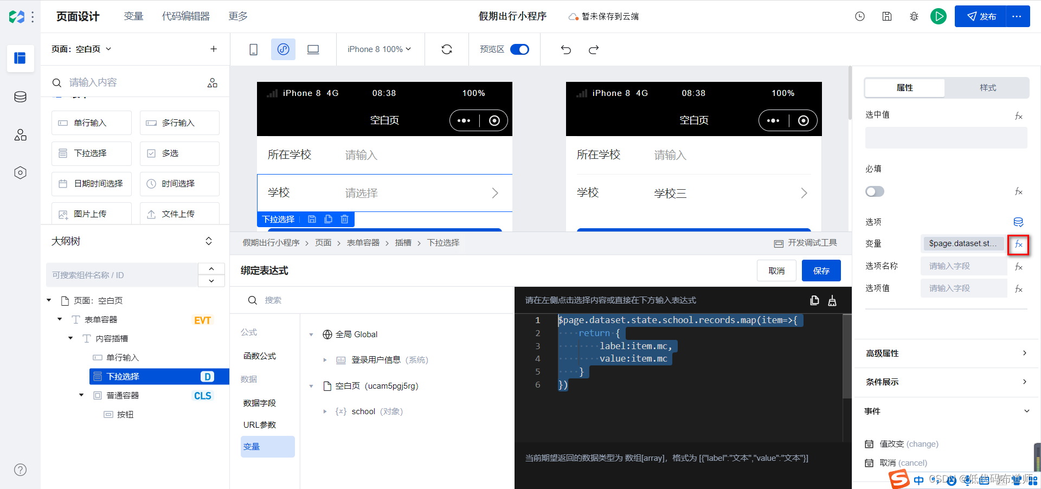Open the 变量 top menu
1041x489 pixels.
(x=133, y=16)
